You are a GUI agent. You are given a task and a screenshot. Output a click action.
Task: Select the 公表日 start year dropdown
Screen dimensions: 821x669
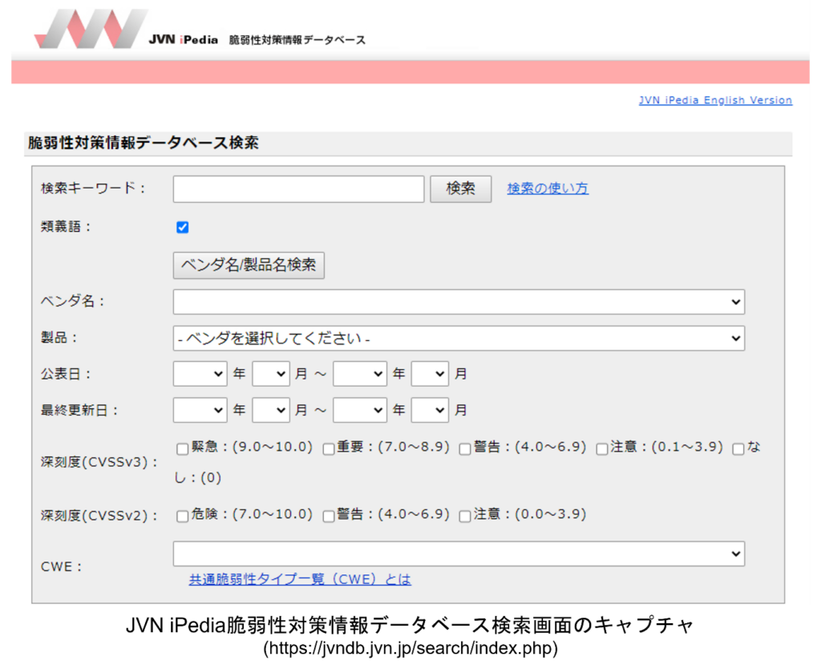(200, 374)
